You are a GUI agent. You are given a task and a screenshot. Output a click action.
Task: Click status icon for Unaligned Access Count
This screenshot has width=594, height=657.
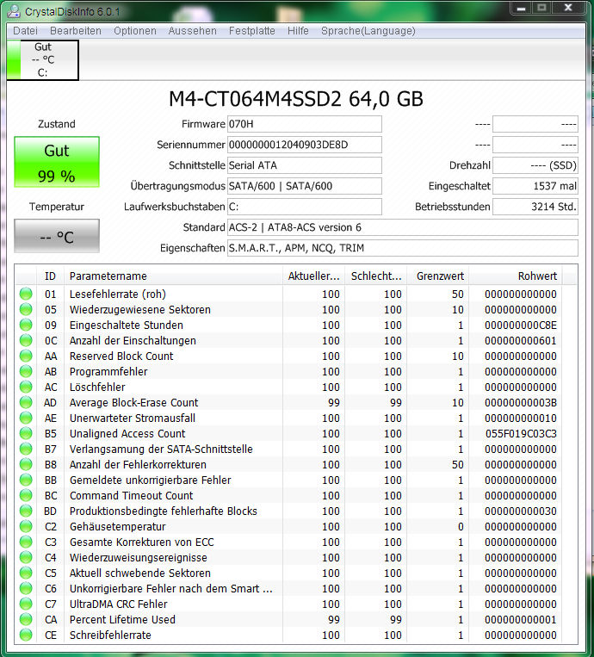click(x=26, y=433)
